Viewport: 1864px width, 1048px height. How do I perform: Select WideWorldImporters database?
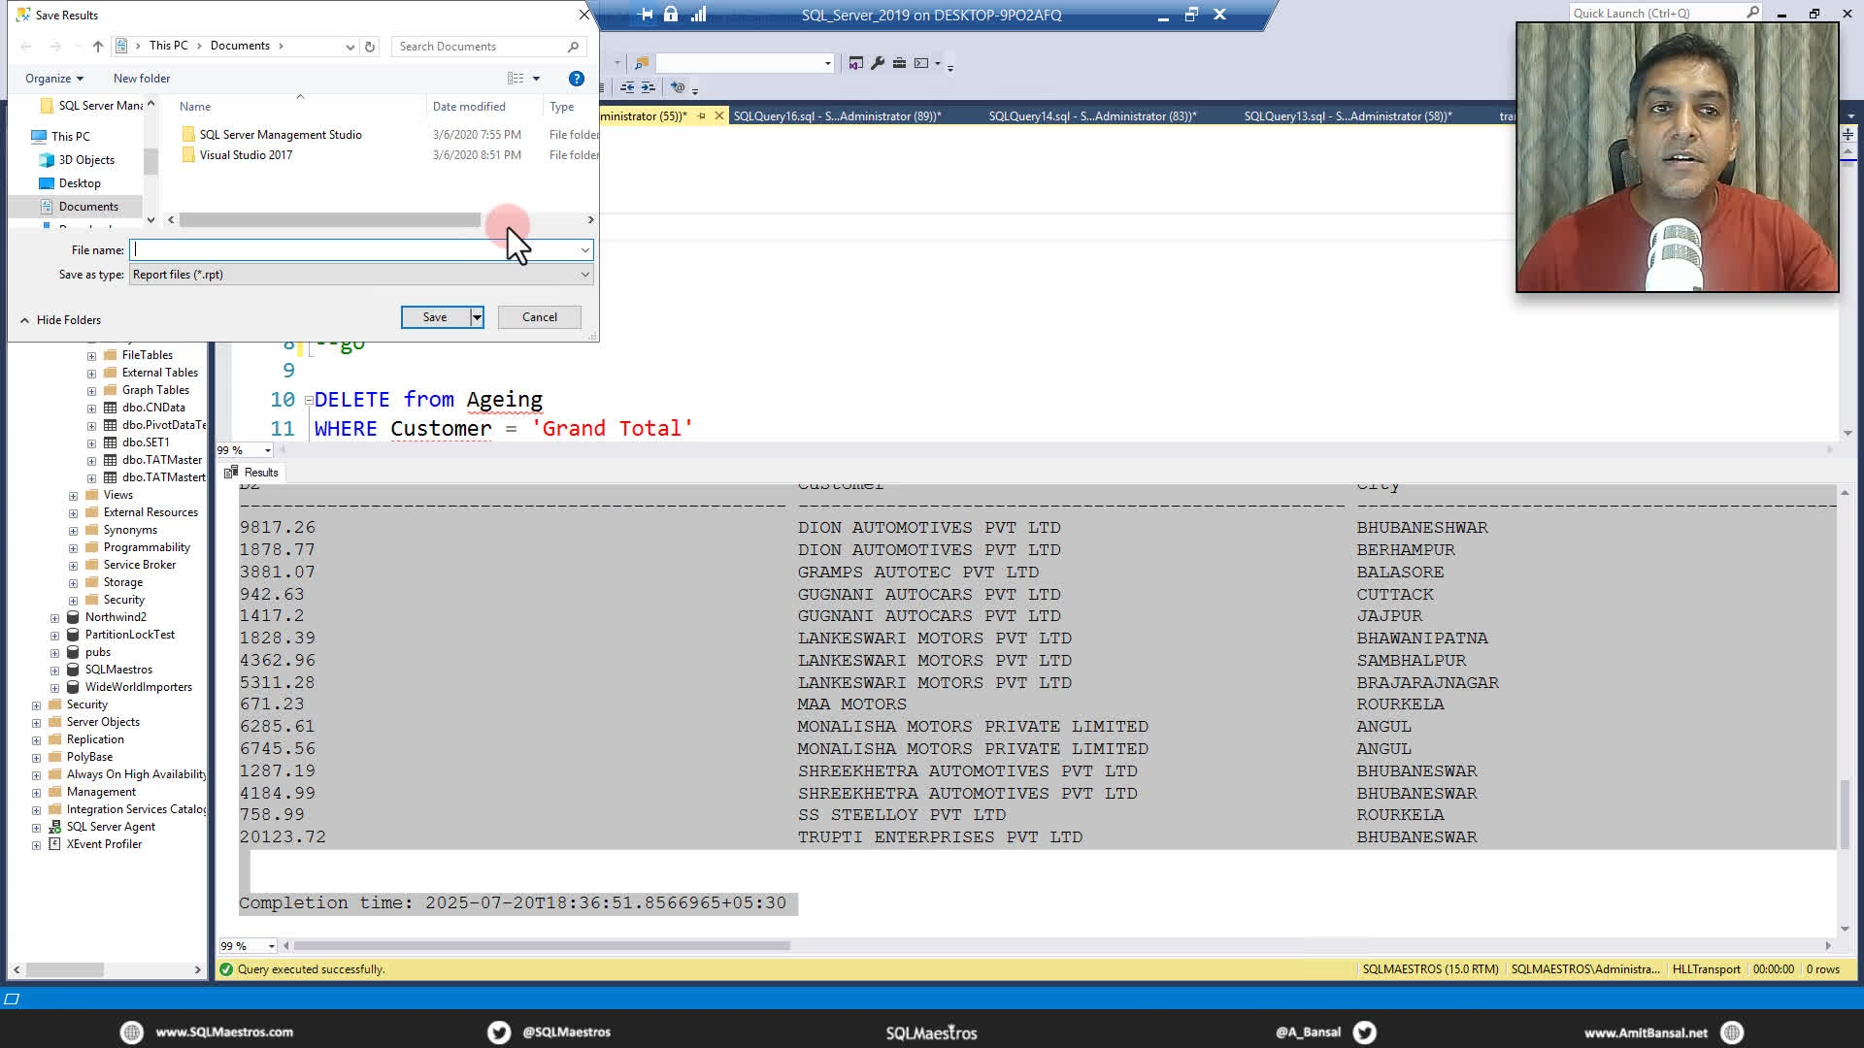(x=138, y=687)
